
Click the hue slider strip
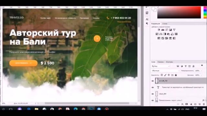[x=205, y=12]
